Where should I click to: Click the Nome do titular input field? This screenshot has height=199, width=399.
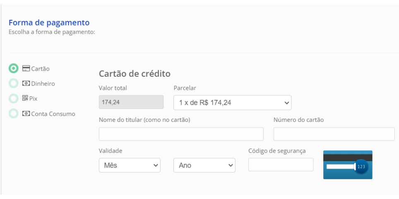click(x=181, y=134)
